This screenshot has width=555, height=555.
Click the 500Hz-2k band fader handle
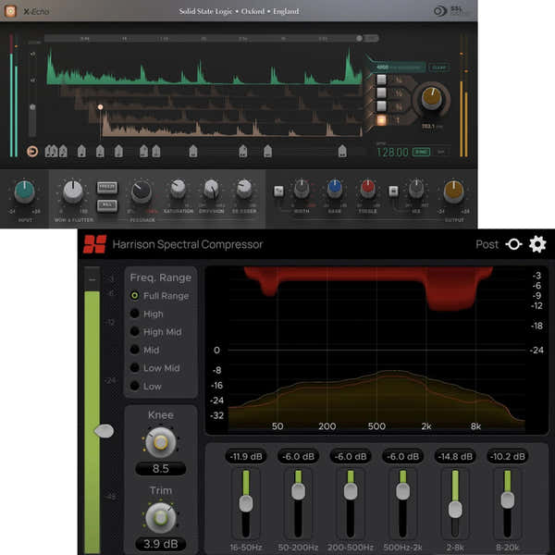[x=402, y=492]
